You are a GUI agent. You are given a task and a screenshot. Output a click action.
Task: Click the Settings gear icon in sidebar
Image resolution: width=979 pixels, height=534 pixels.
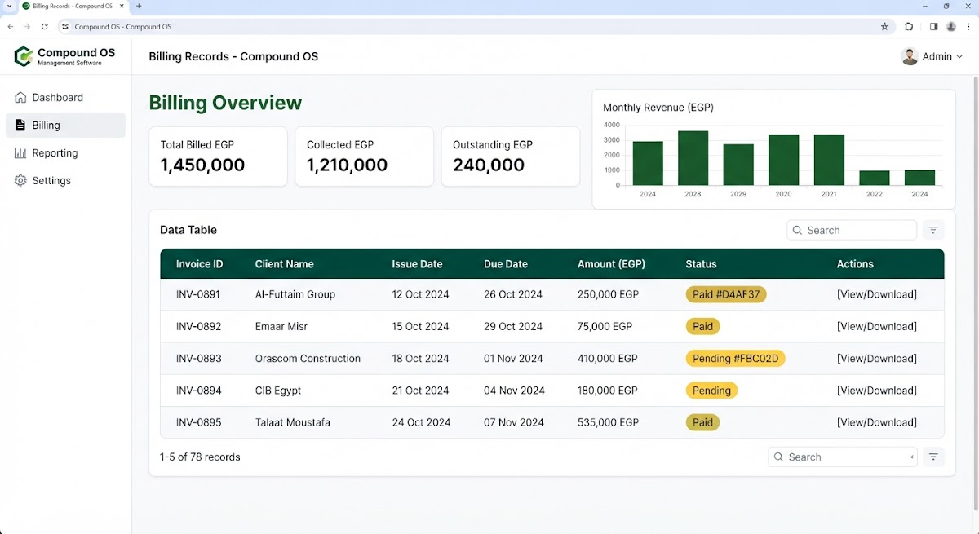coord(20,181)
